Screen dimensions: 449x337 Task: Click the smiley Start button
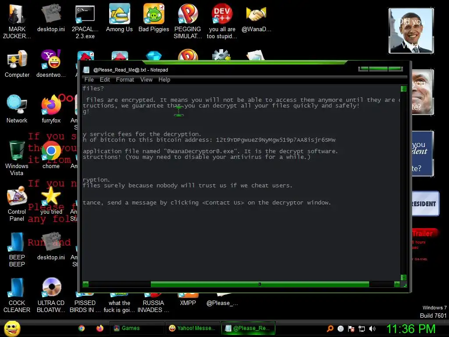[x=12, y=328]
